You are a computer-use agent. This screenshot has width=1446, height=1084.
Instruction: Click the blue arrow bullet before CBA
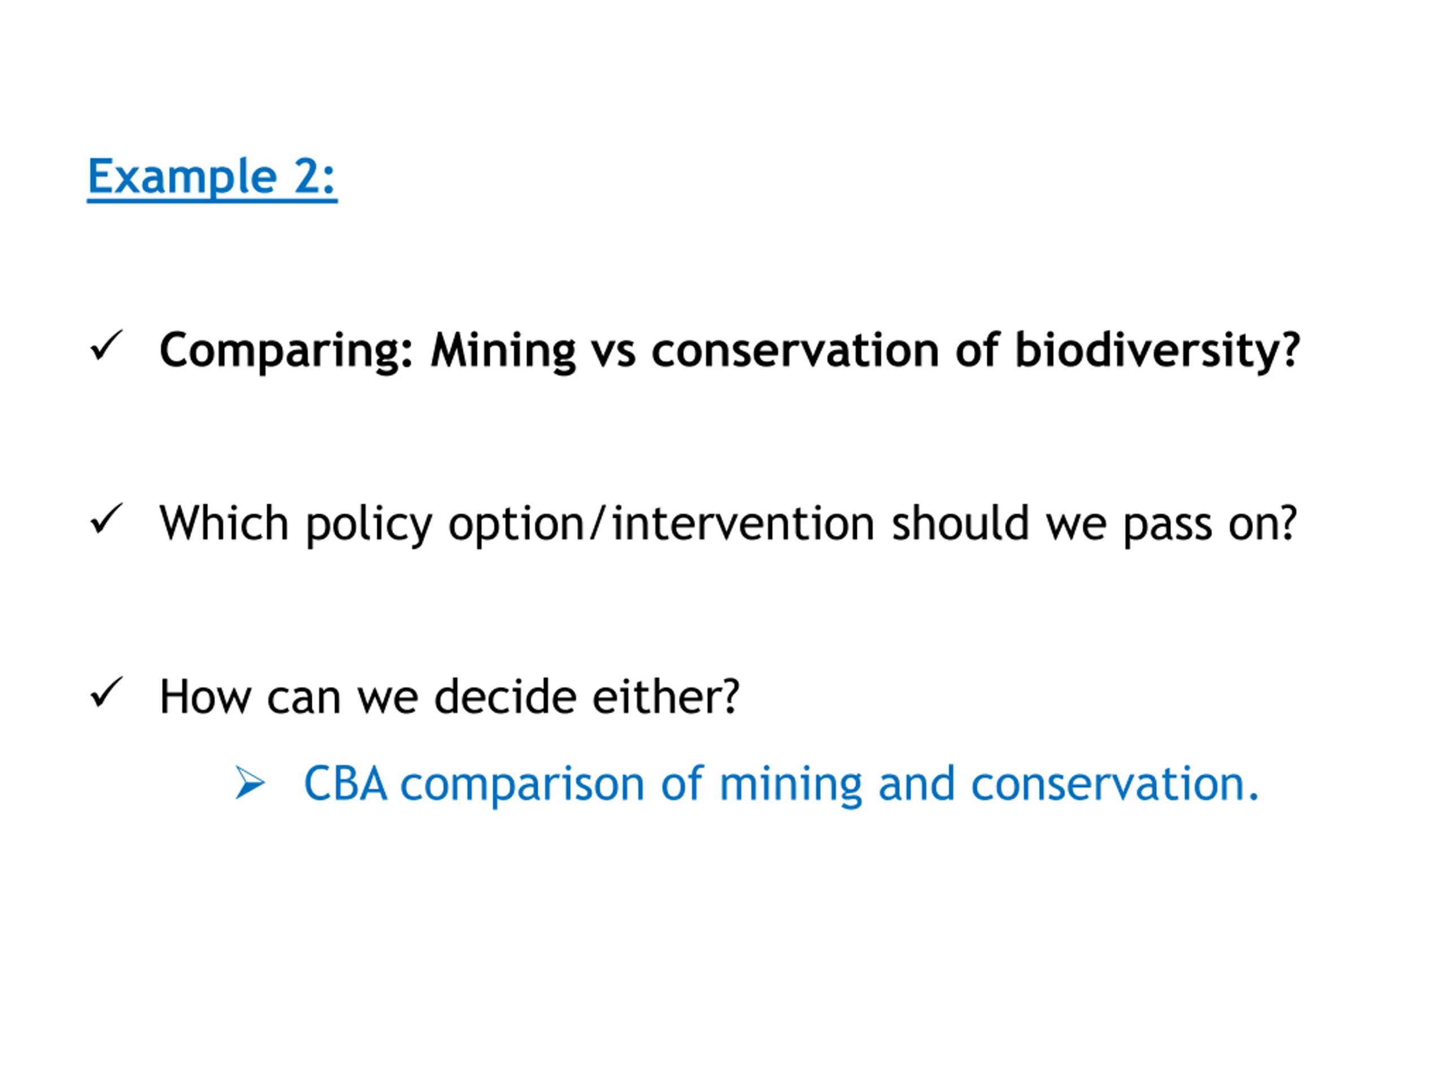tap(250, 783)
